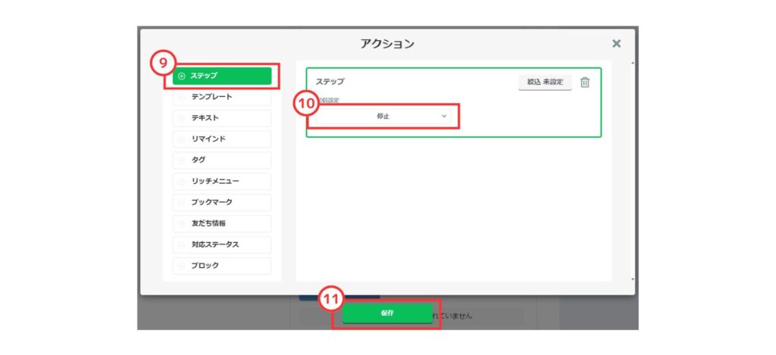Image resolution: width=776 pixels, height=355 pixels.
Task: Add a ブックマーク action
Action: pyautogui.click(x=223, y=203)
